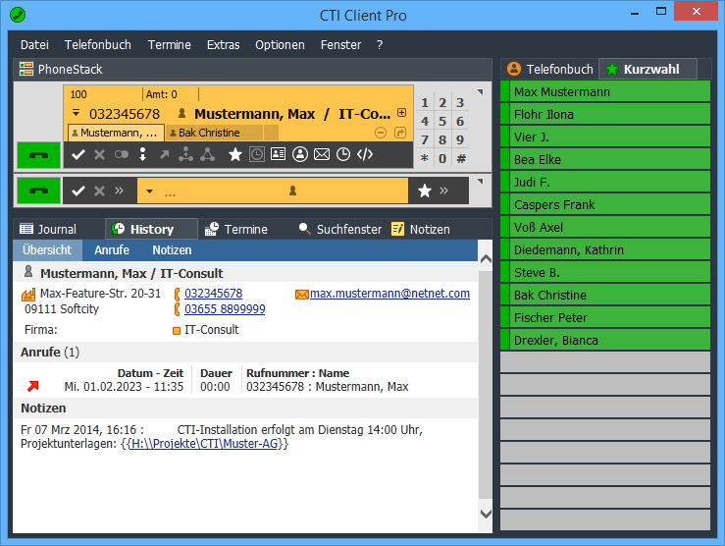
Task: Collapse call panel with the minus circle button
Action: pyautogui.click(x=381, y=133)
